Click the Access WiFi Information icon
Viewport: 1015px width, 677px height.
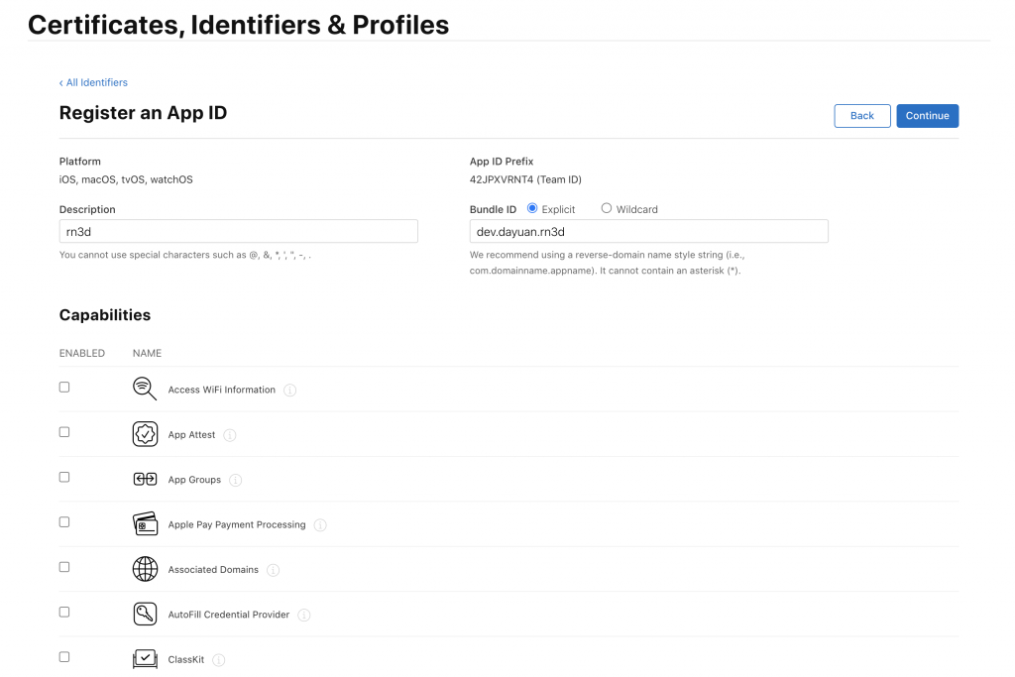[x=145, y=389]
